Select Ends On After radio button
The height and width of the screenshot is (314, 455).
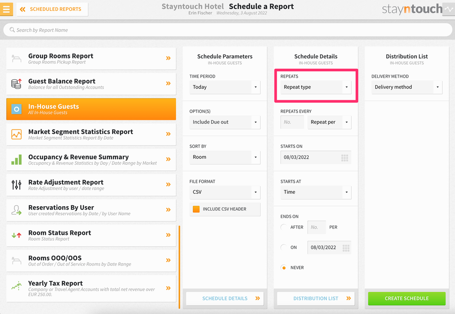coord(284,227)
